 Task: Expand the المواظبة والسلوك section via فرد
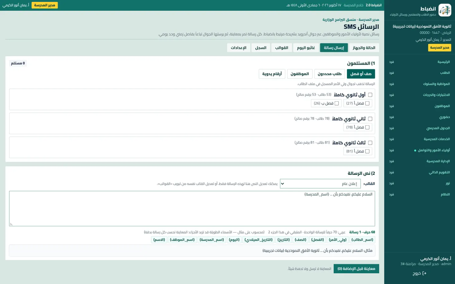391,84
